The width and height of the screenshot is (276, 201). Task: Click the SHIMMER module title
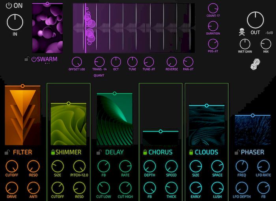coord(69,152)
